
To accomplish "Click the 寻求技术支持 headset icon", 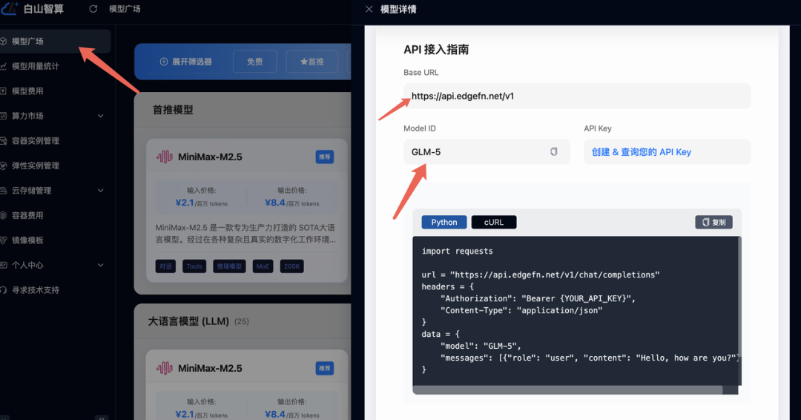I will (x=3, y=289).
